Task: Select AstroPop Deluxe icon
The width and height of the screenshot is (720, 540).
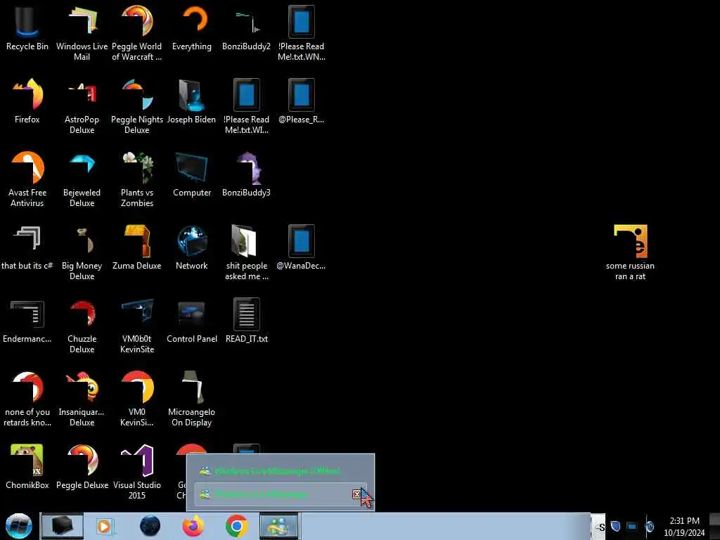Action: pos(82,107)
